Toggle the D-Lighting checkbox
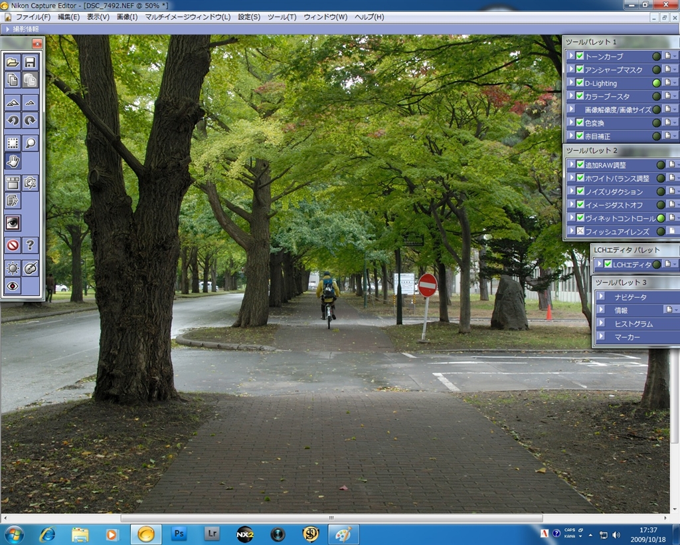This screenshot has width=680, height=545. click(x=580, y=83)
